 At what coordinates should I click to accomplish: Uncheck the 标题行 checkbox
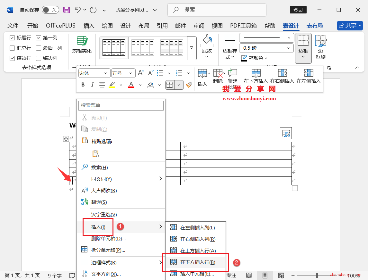tap(12, 38)
